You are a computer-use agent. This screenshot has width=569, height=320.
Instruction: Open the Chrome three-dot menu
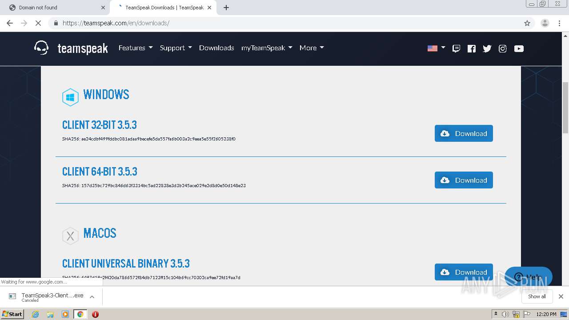click(560, 23)
